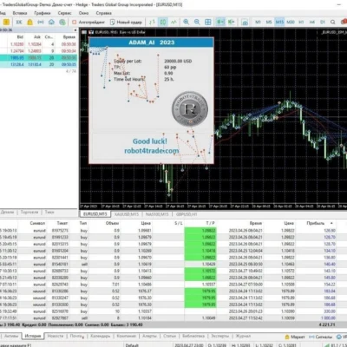Select the M5 timeframe
This screenshot has width=347, height=347.
(269, 22)
